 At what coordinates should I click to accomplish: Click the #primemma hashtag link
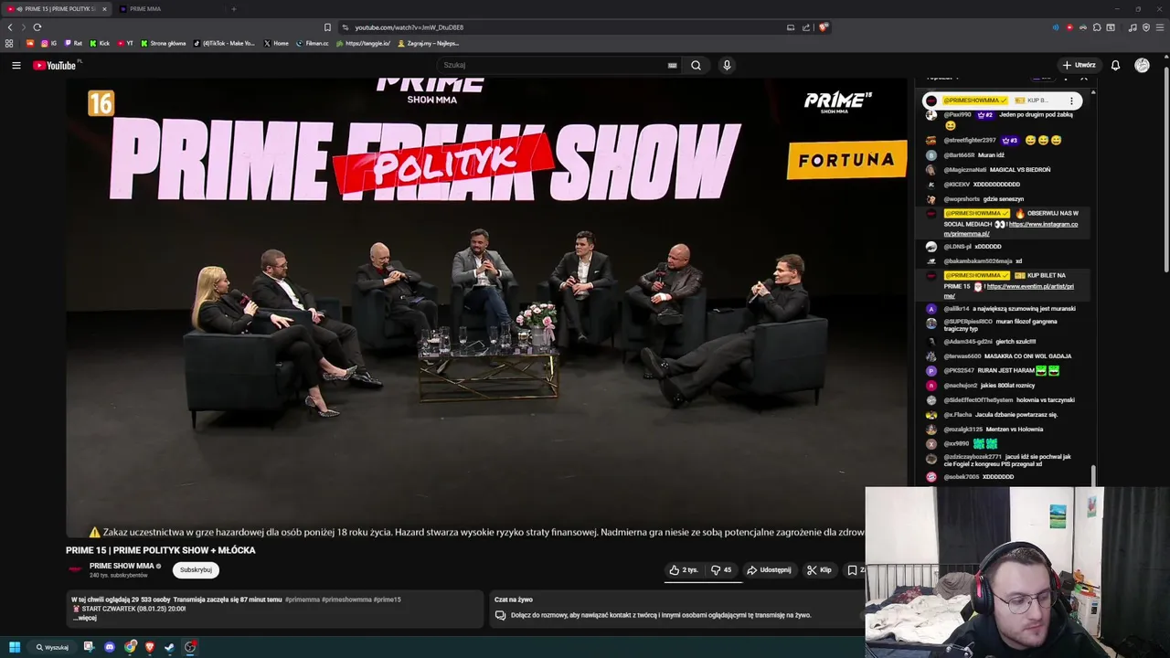click(x=301, y=600)
